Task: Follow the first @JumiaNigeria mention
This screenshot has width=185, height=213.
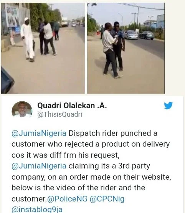Action: [39, 133]
